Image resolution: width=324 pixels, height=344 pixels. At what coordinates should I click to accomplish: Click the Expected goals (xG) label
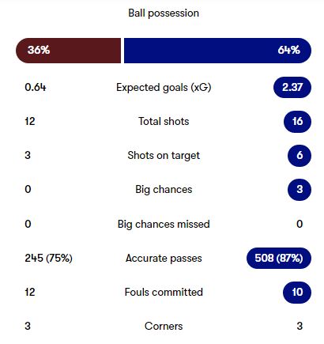click(x=164, y=88)
